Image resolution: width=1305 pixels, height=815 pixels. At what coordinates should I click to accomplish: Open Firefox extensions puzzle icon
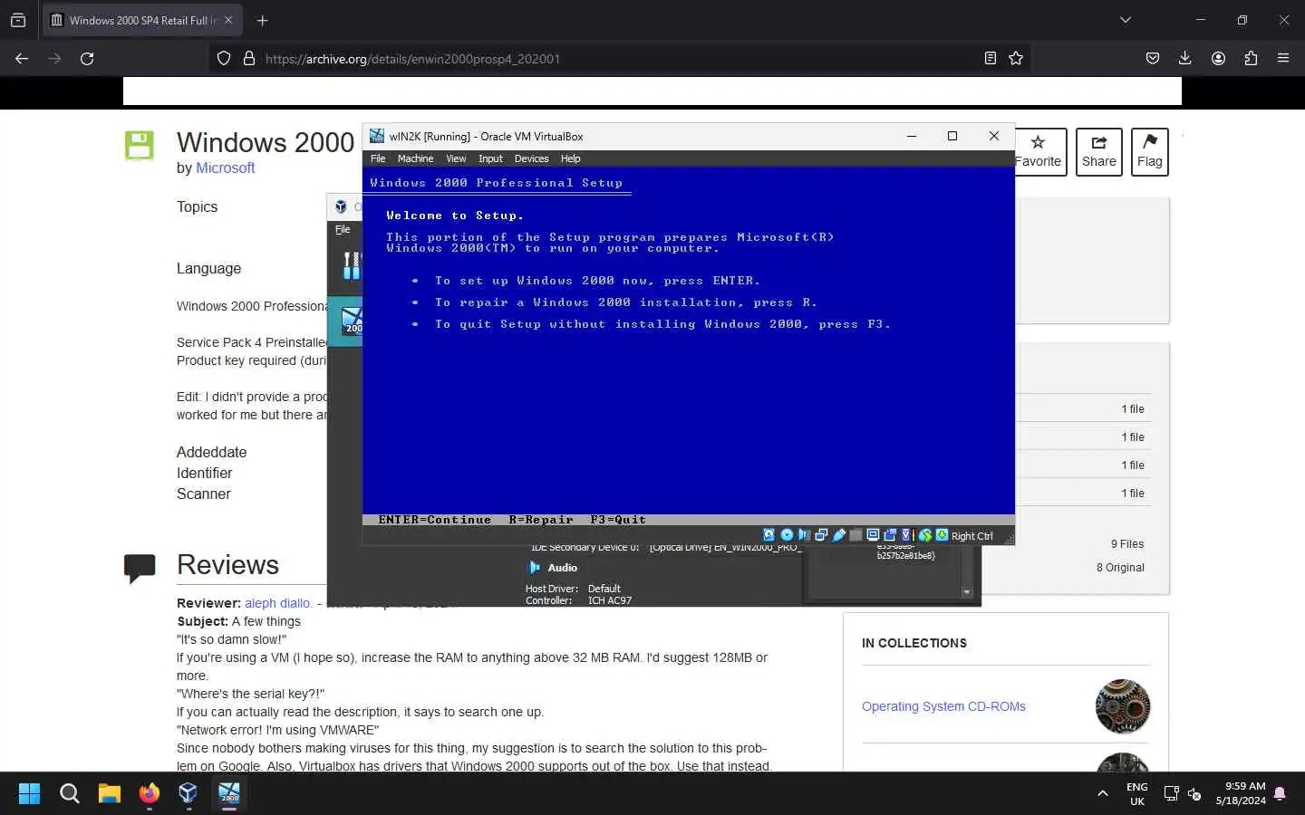point(1251,58)
